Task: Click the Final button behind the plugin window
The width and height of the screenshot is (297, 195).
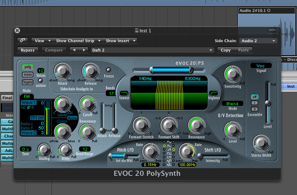Action: coord(7,98)
